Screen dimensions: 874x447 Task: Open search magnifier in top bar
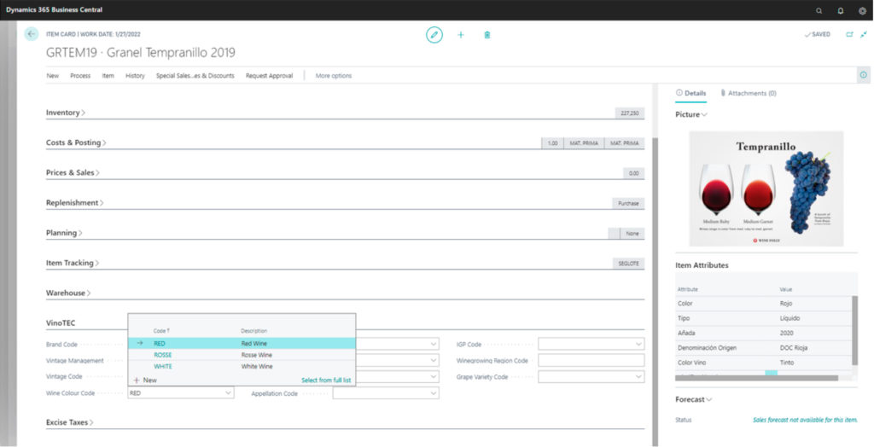pyautogui.click(x=819, y=10)
